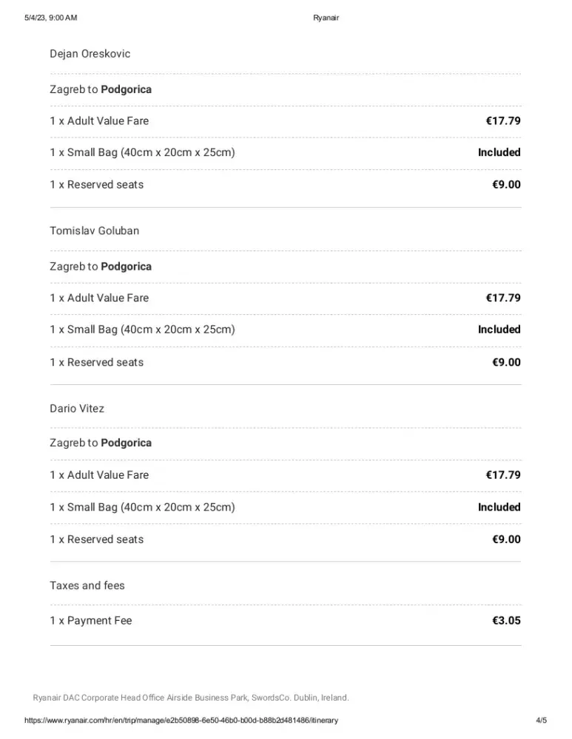This screenshot has width=572, height=739.
Task: Click Zagreb to Podgorica under Dario Vitez
Action: coord(101,443)
